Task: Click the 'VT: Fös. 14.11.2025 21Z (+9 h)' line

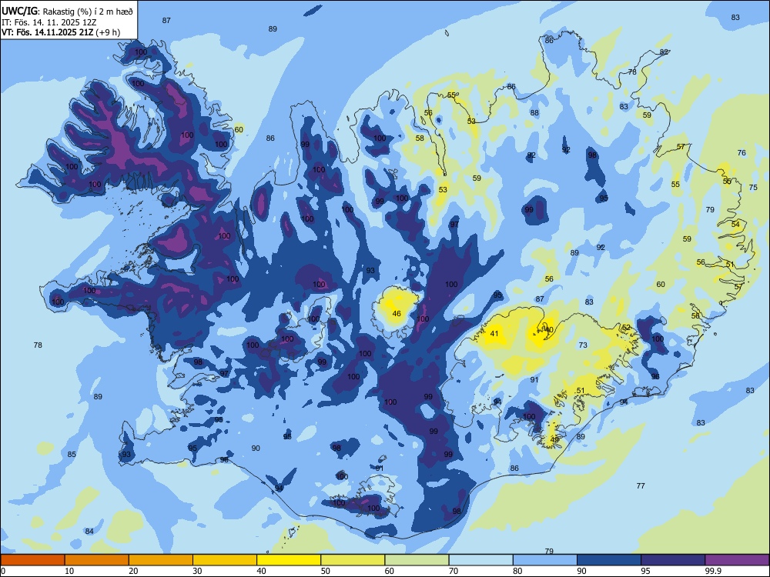Action: point(61,33)
